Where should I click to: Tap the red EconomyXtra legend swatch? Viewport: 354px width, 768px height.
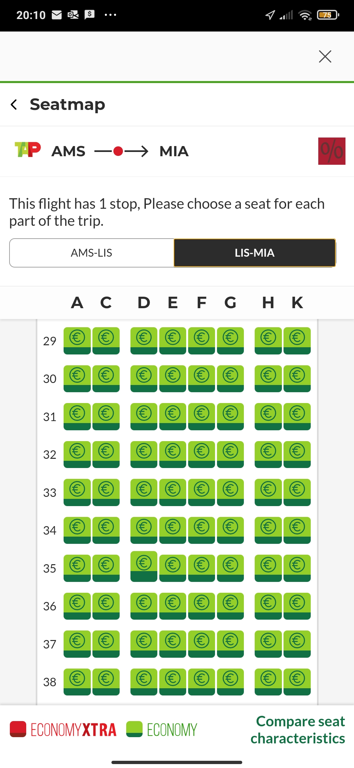point(18,729)
